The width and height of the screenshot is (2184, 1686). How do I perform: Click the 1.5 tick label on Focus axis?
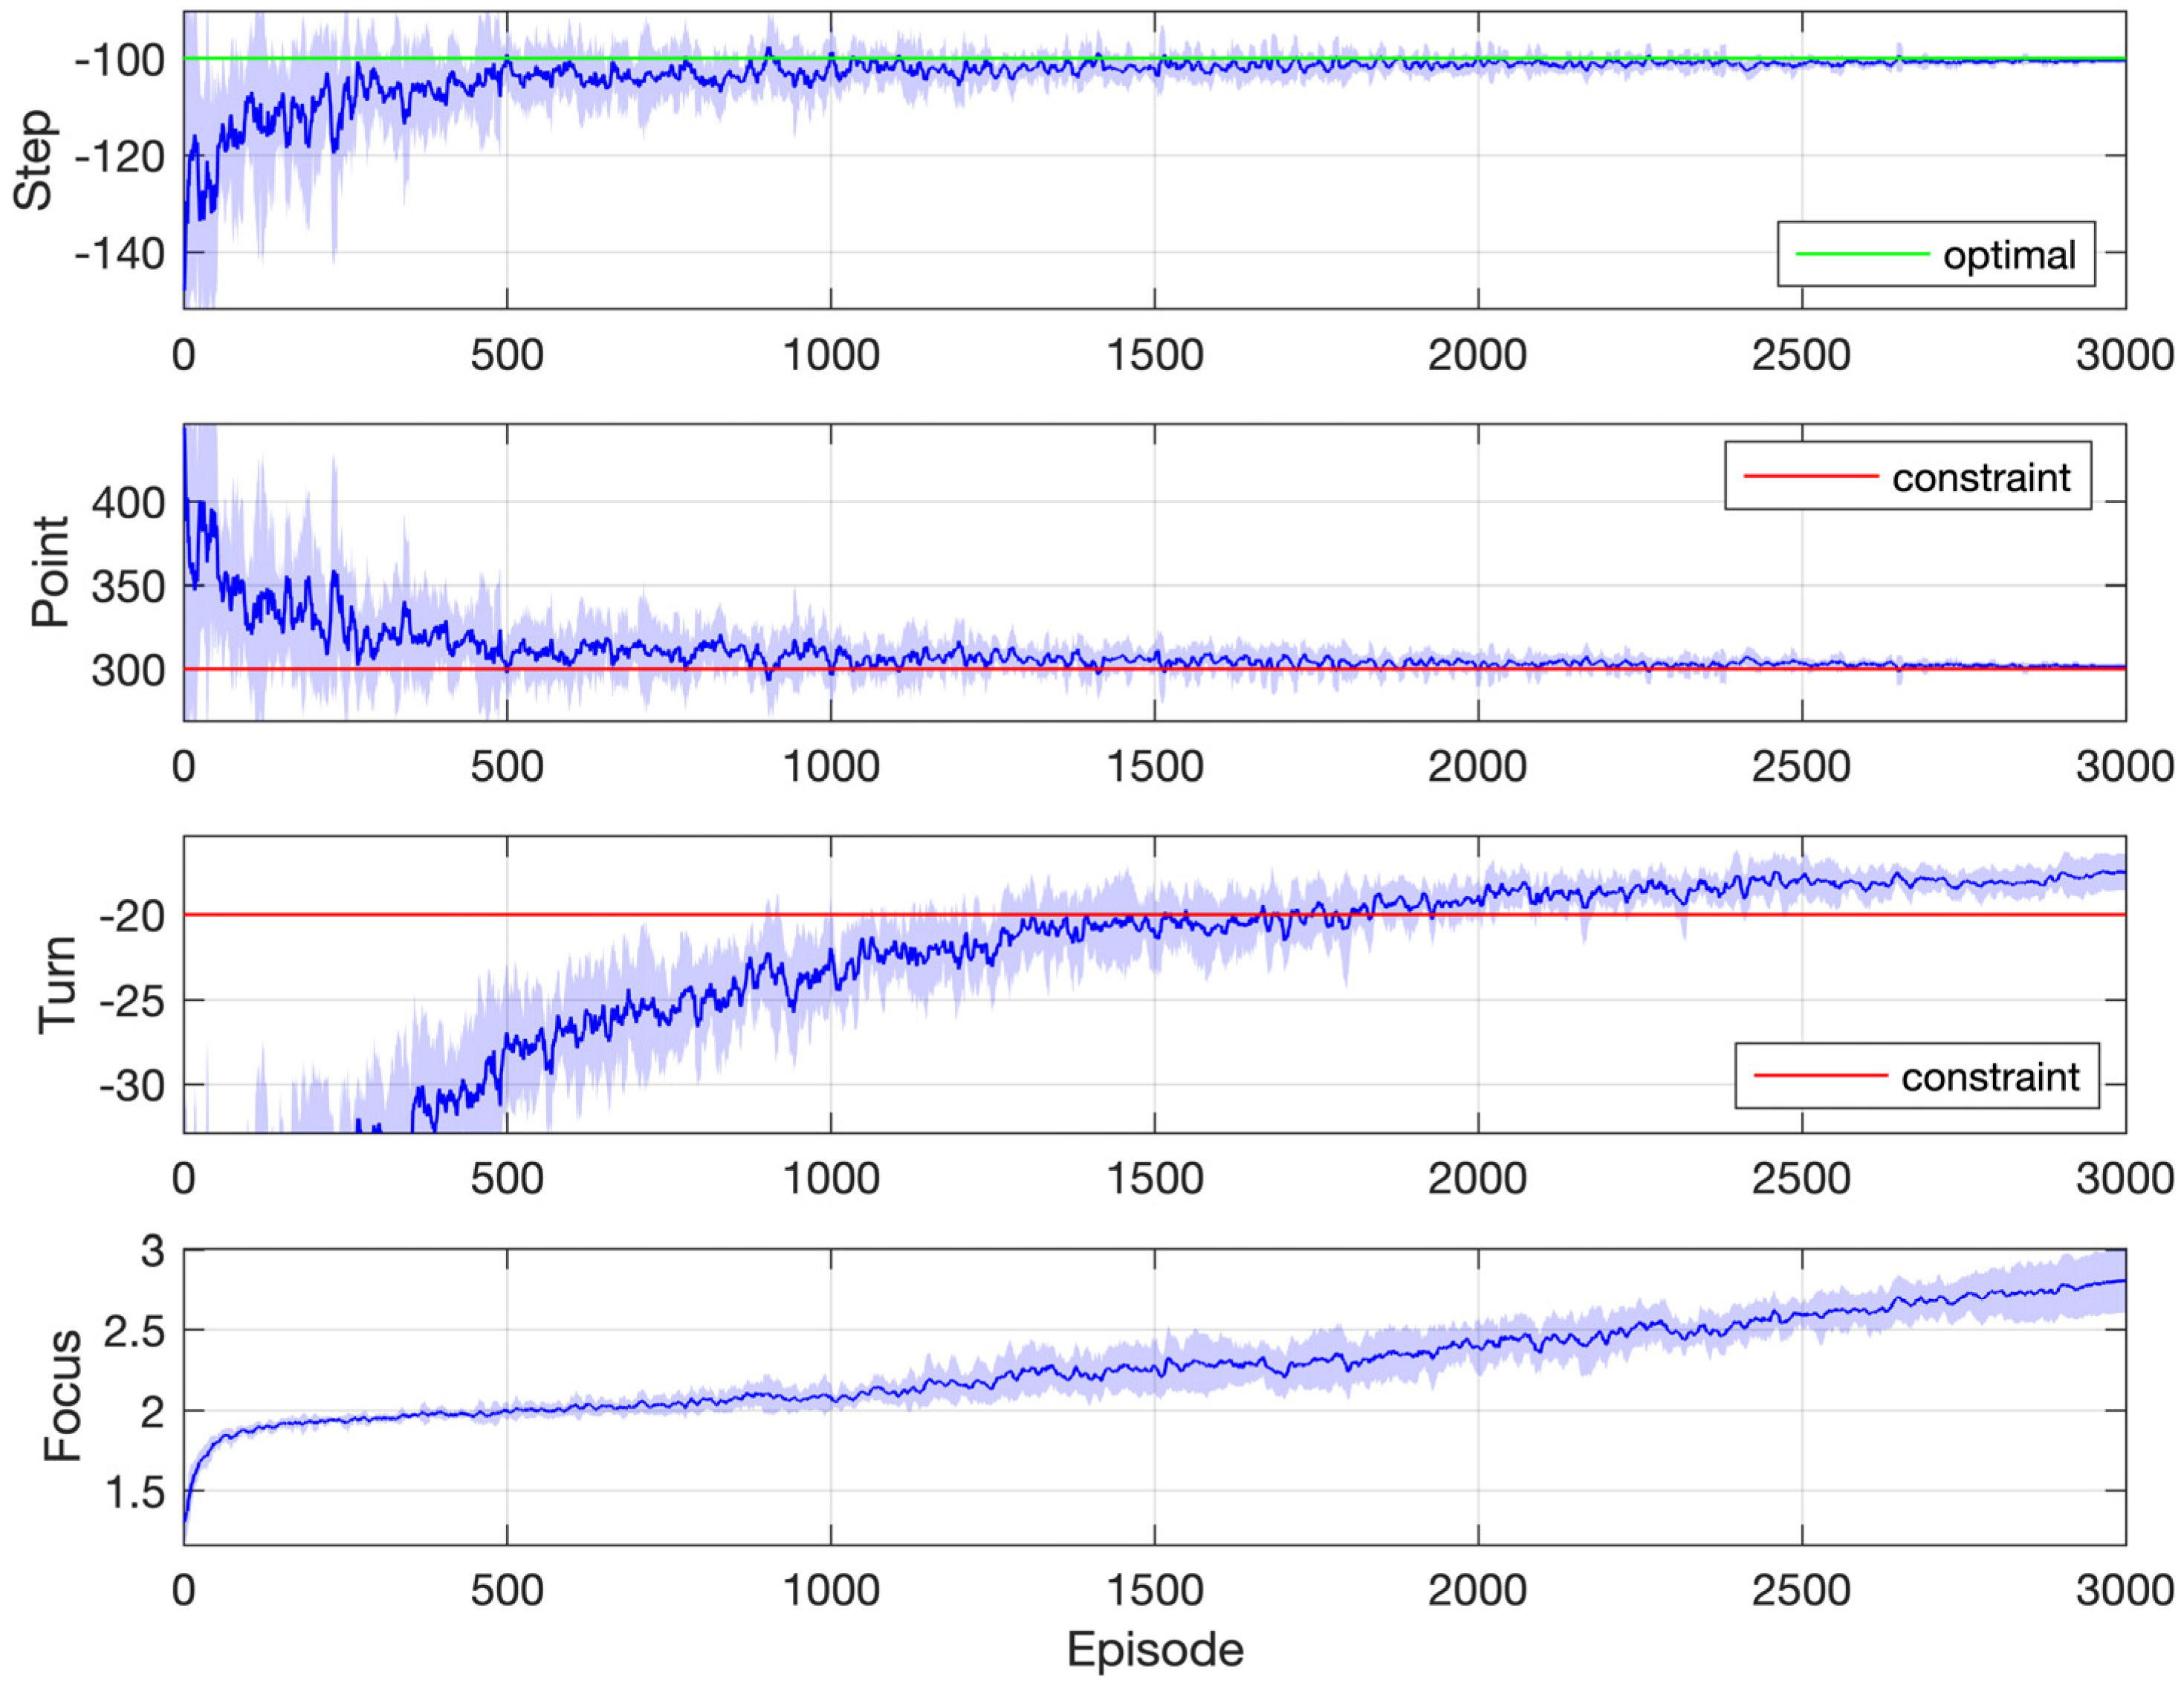135,1492
